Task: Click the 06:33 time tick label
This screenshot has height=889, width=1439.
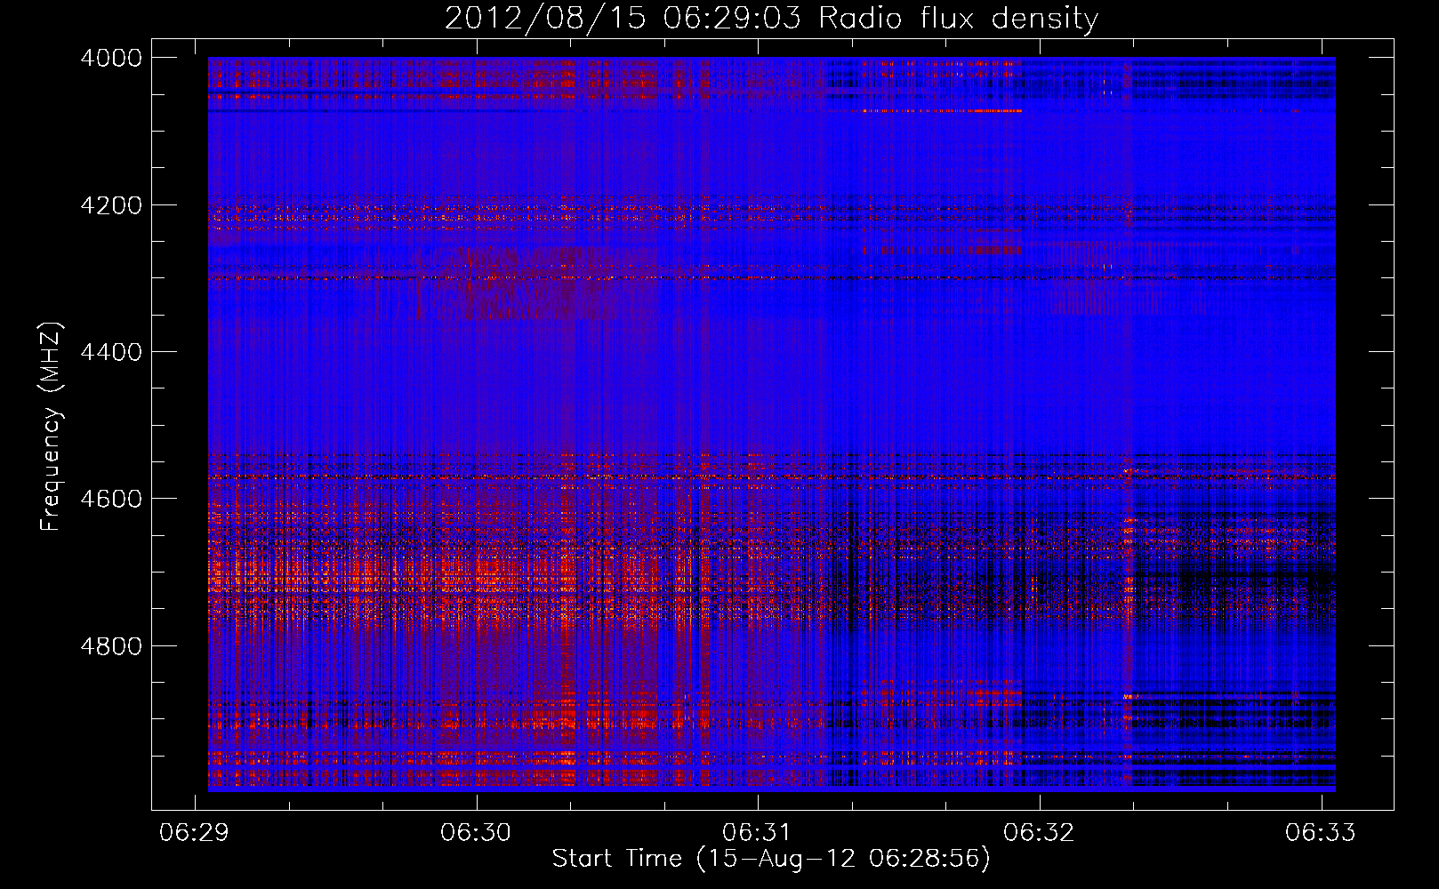Action: click(x=1321, y=832)
